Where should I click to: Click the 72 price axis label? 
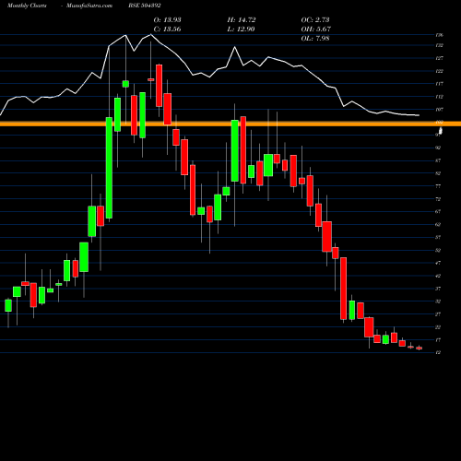coord(438,199)
